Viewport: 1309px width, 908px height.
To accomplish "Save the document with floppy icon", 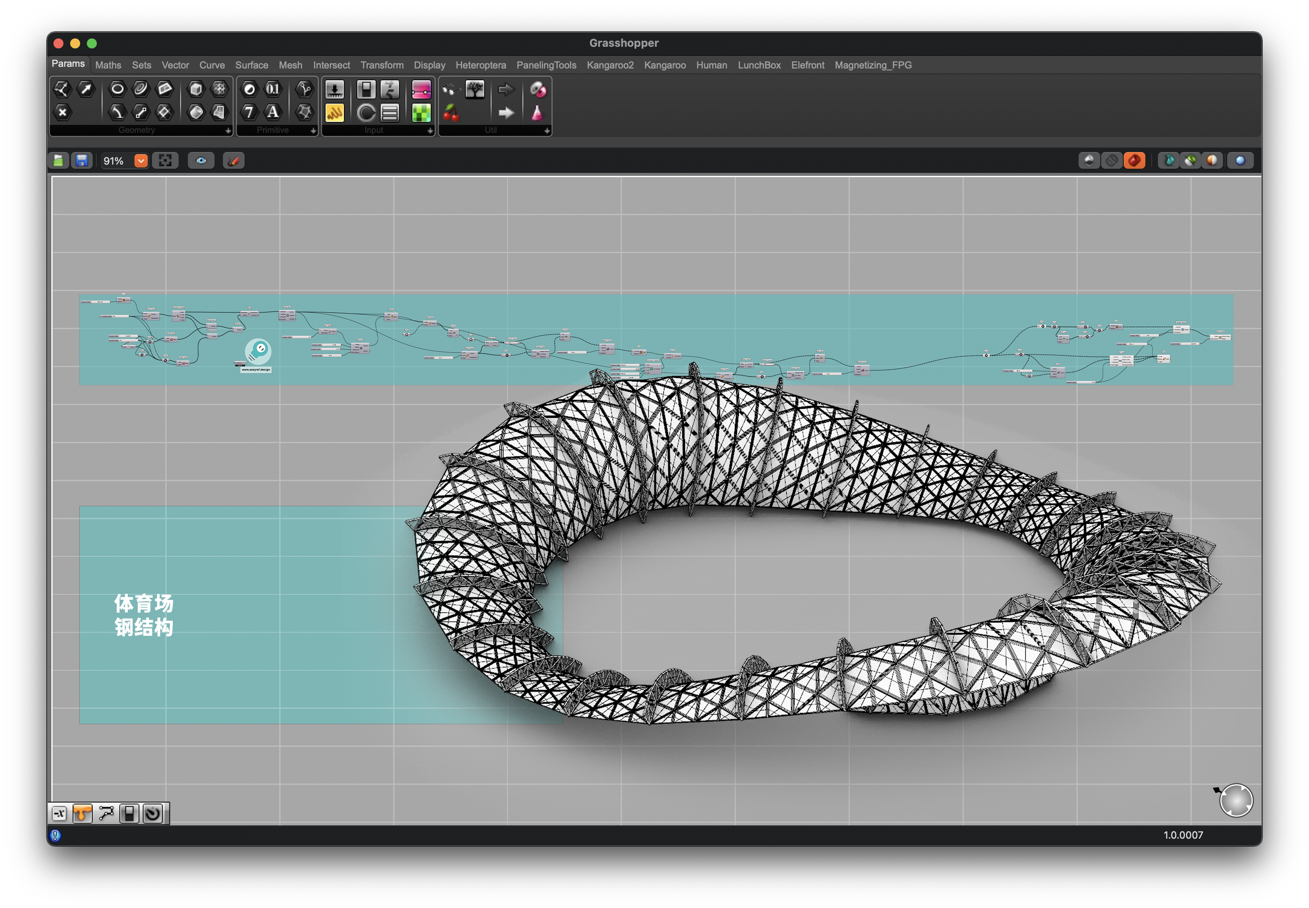I will (82, 161).
